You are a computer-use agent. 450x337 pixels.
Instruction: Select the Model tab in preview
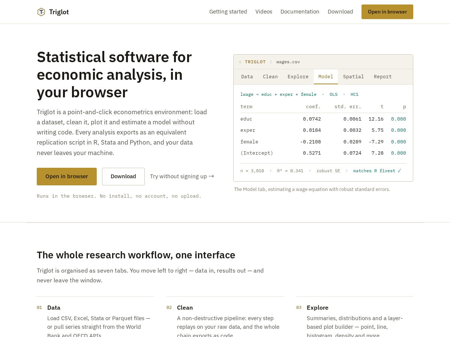[326, 77]
